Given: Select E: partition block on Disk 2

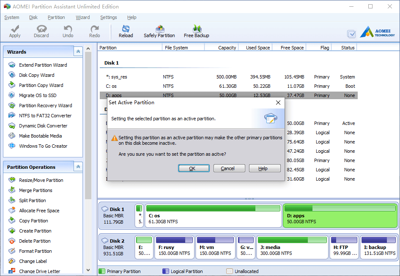Looking at the screenshot, I should point(144,247).
